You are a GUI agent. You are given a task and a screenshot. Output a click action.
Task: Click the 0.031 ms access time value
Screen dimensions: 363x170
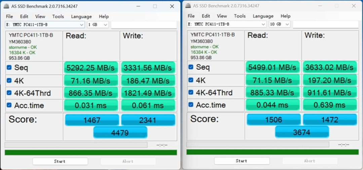[x=91, y=105]
